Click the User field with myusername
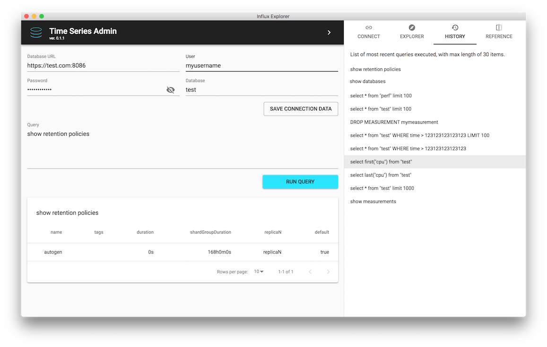Screen dimensions: 547x347 pos(261,66)
